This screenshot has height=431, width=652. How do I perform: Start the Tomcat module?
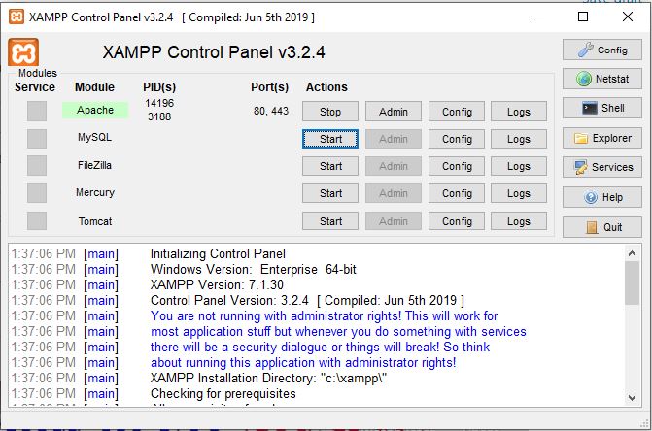tap(330, 221)
